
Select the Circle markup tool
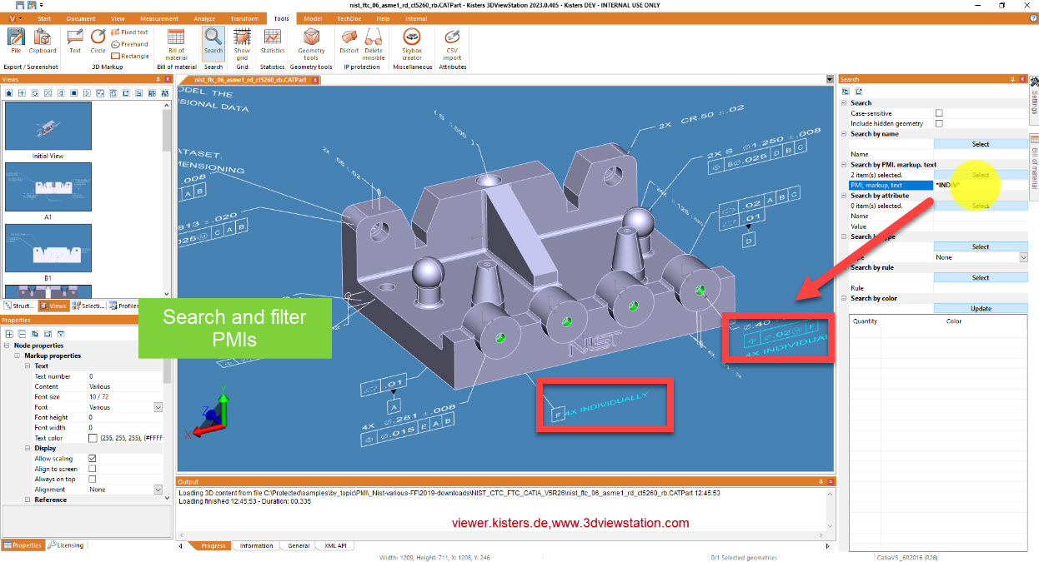98,40
